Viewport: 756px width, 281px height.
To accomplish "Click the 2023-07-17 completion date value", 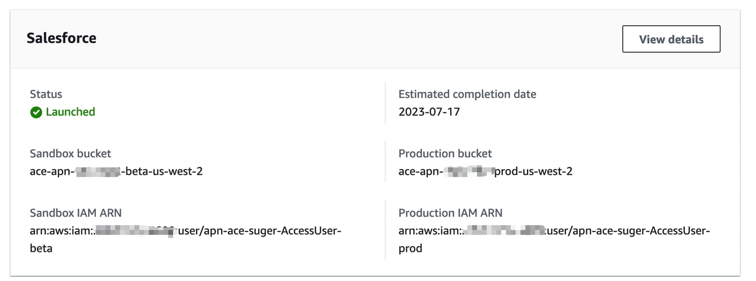I will click(x=429, y=112).
